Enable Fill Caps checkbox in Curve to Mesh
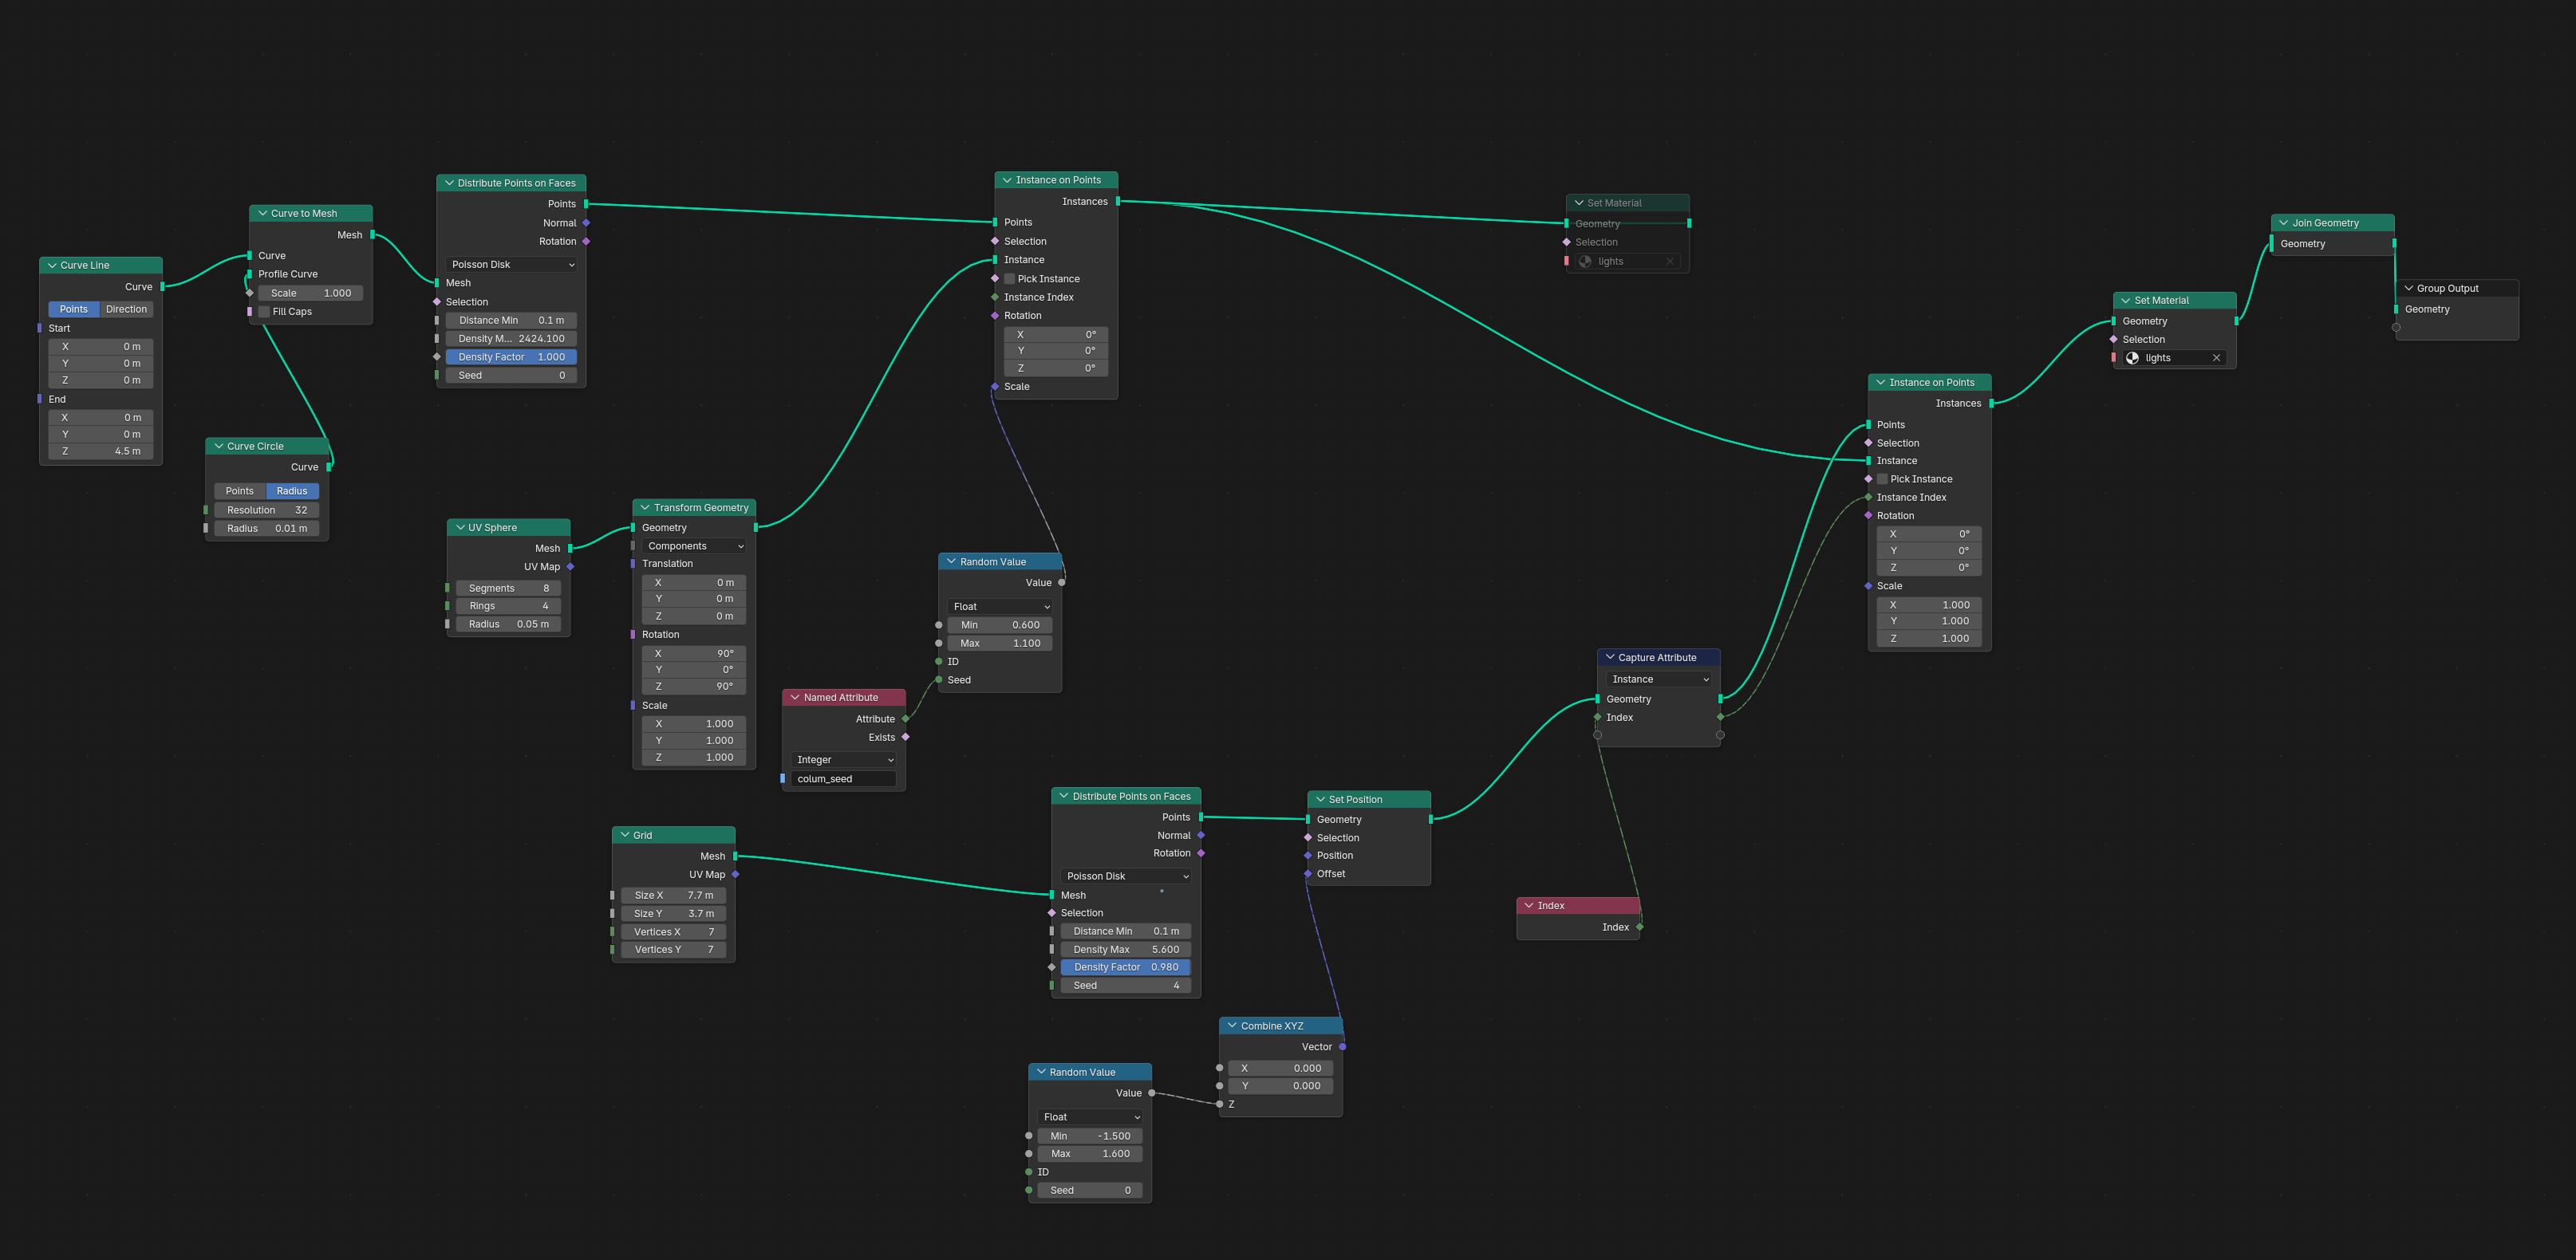 click(x=264, y=312)
